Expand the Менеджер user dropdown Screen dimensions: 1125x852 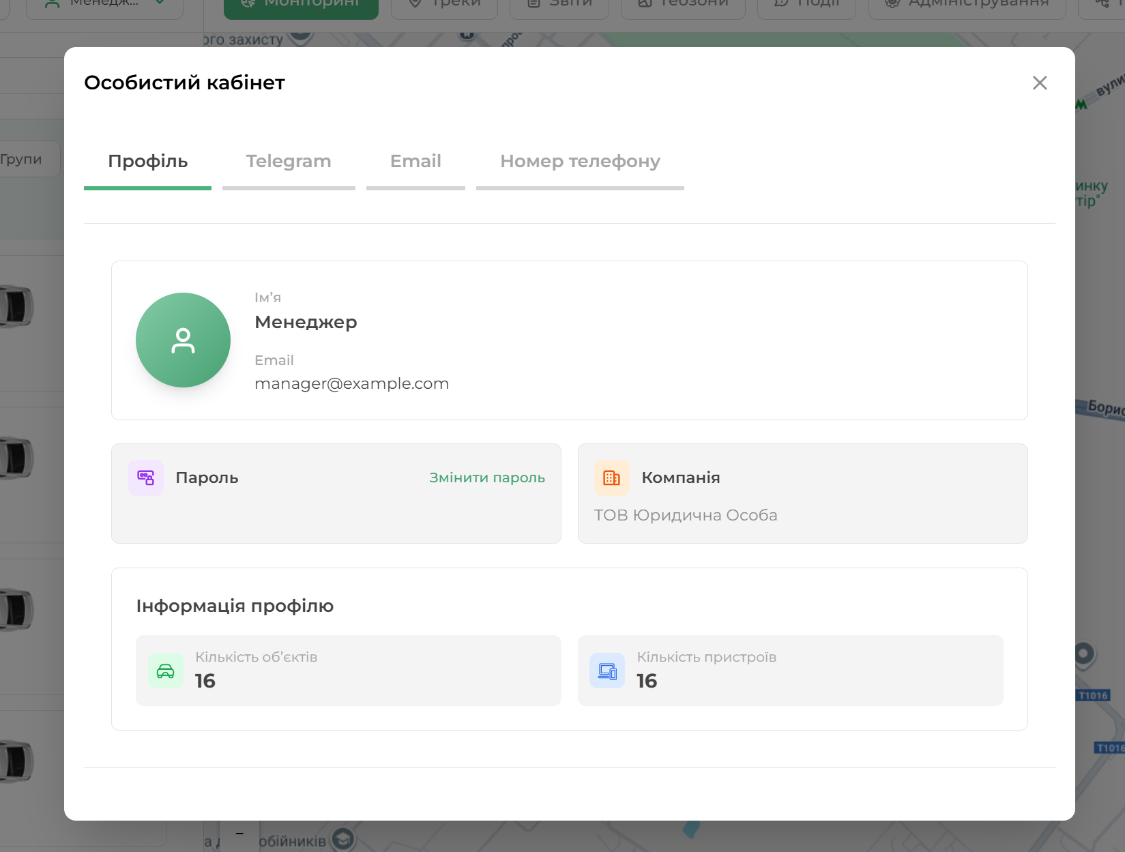104,5
